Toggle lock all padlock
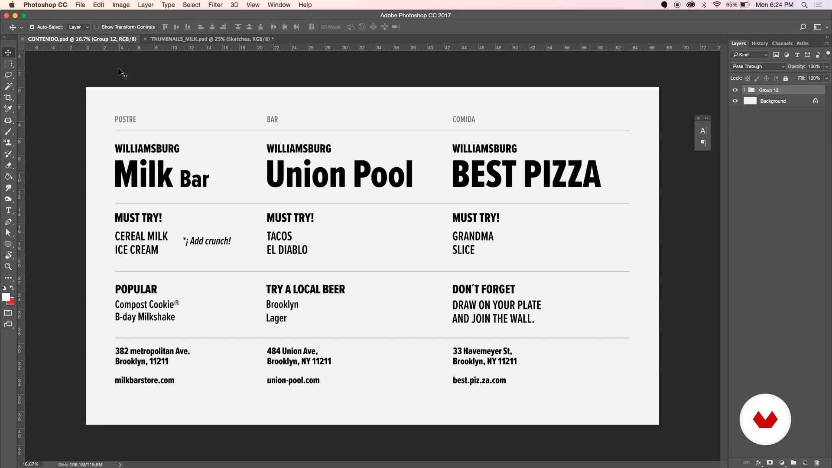 (786, 78)
